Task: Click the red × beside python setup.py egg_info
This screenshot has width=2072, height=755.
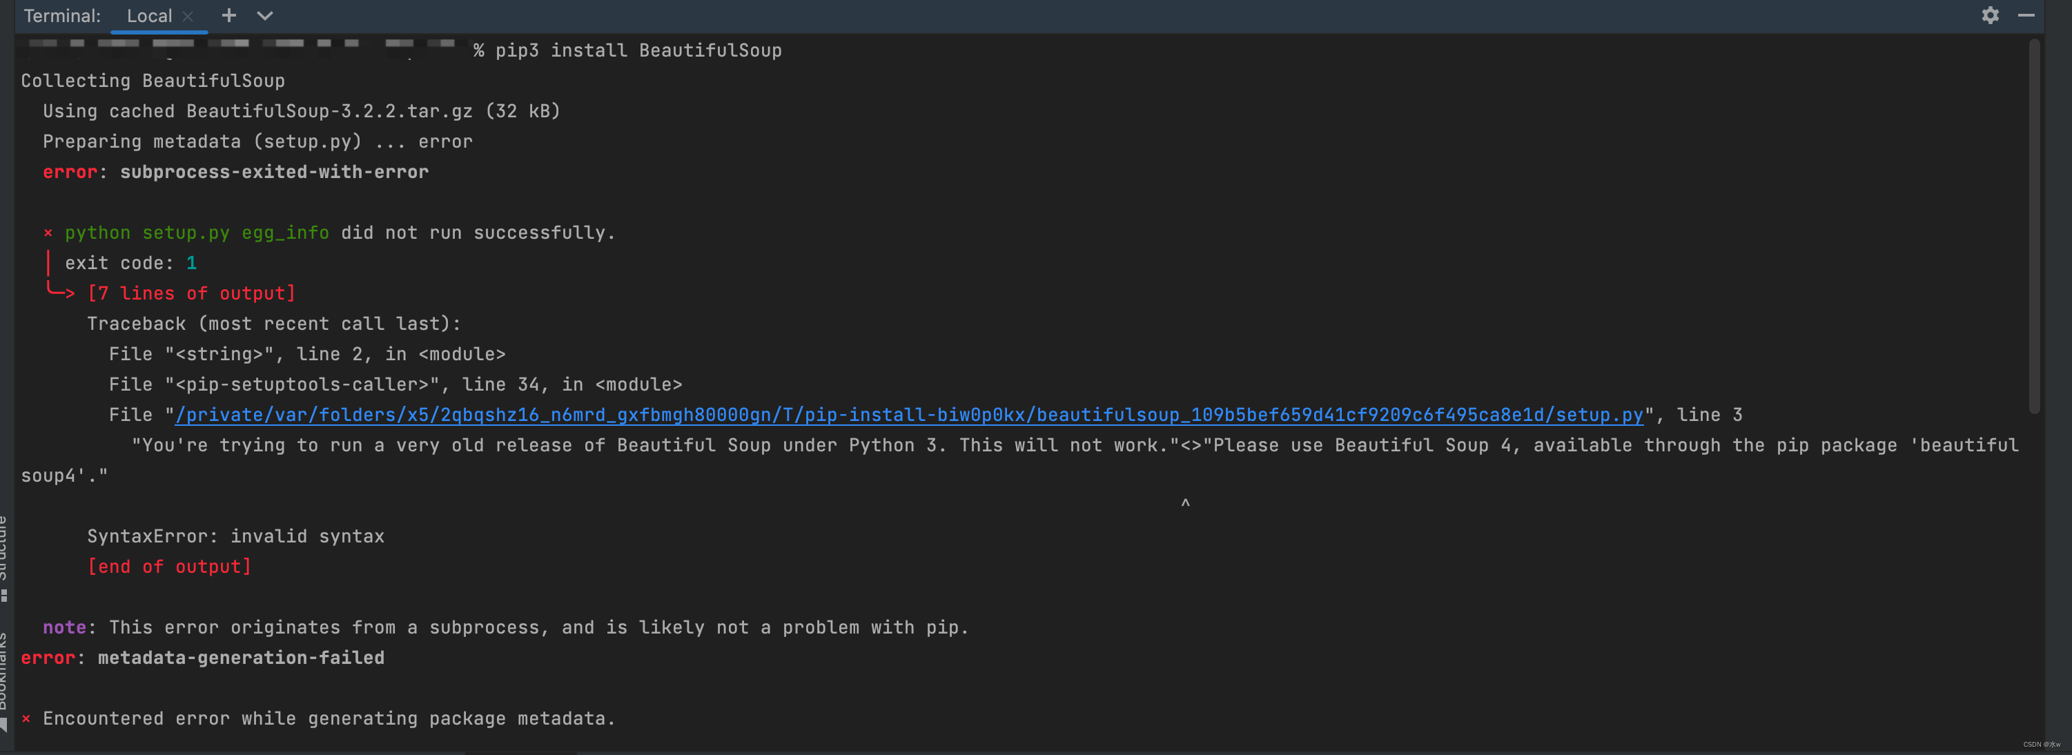Action: pyautogui.click(x=48, y=233)
